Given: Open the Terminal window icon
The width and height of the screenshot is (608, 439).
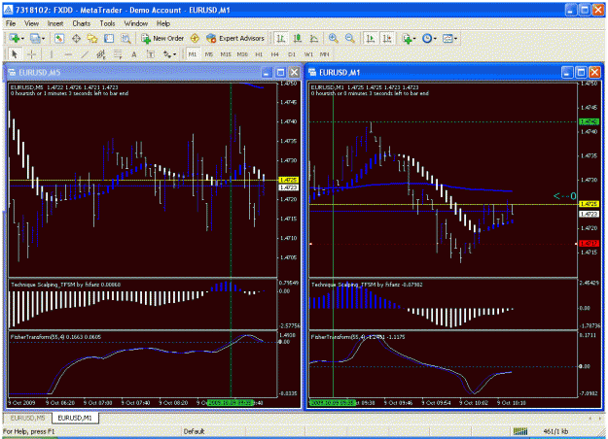Looking at the screenshot, I should click(x=109, y=38).
